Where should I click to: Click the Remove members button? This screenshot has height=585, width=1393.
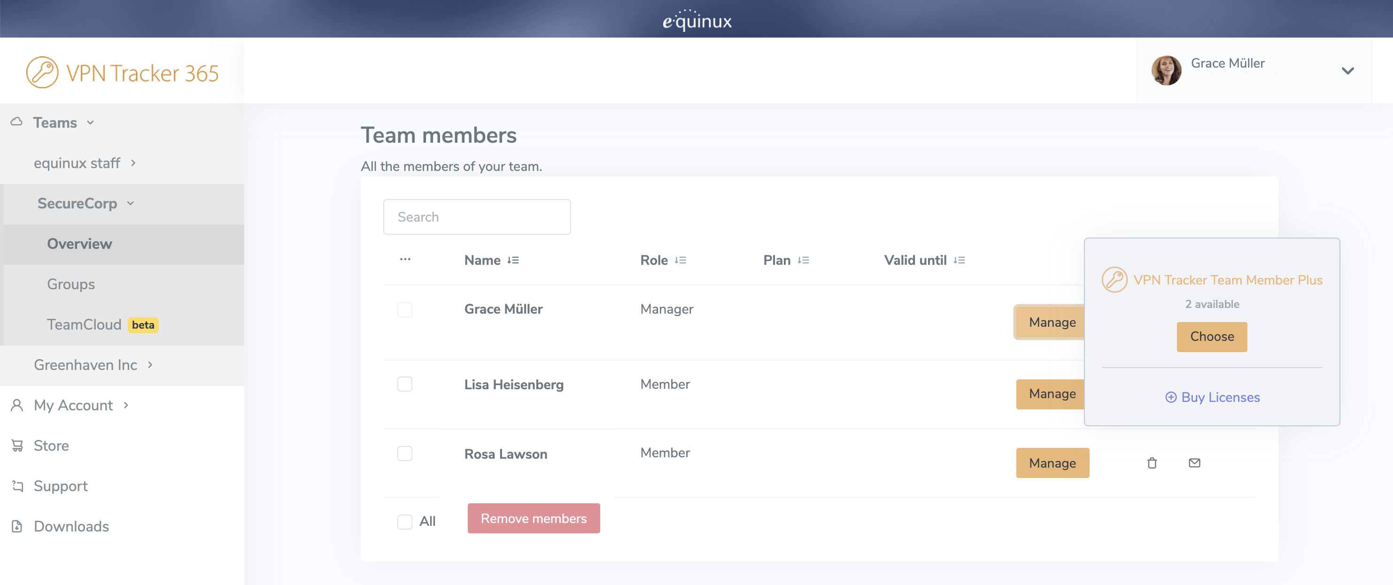533,518
